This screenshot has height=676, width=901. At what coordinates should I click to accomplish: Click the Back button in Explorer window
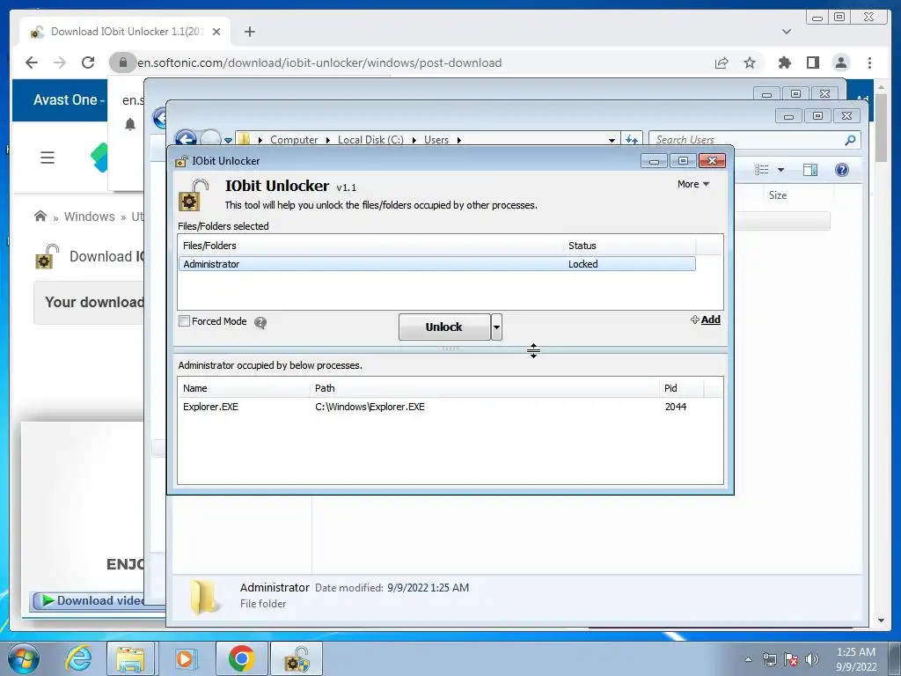pos(186,139)
